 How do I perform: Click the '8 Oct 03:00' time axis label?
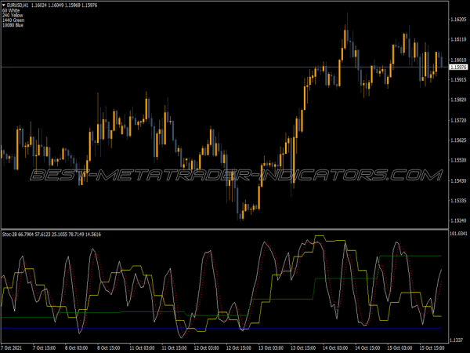[77, 348]
